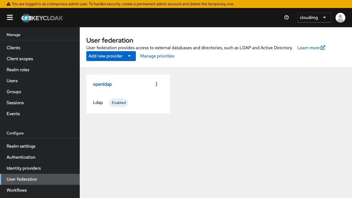Image resolution: width=352 pixels, height=198 pixels.
Task: Open Workflows in sidebar
Action: point(40,190)
